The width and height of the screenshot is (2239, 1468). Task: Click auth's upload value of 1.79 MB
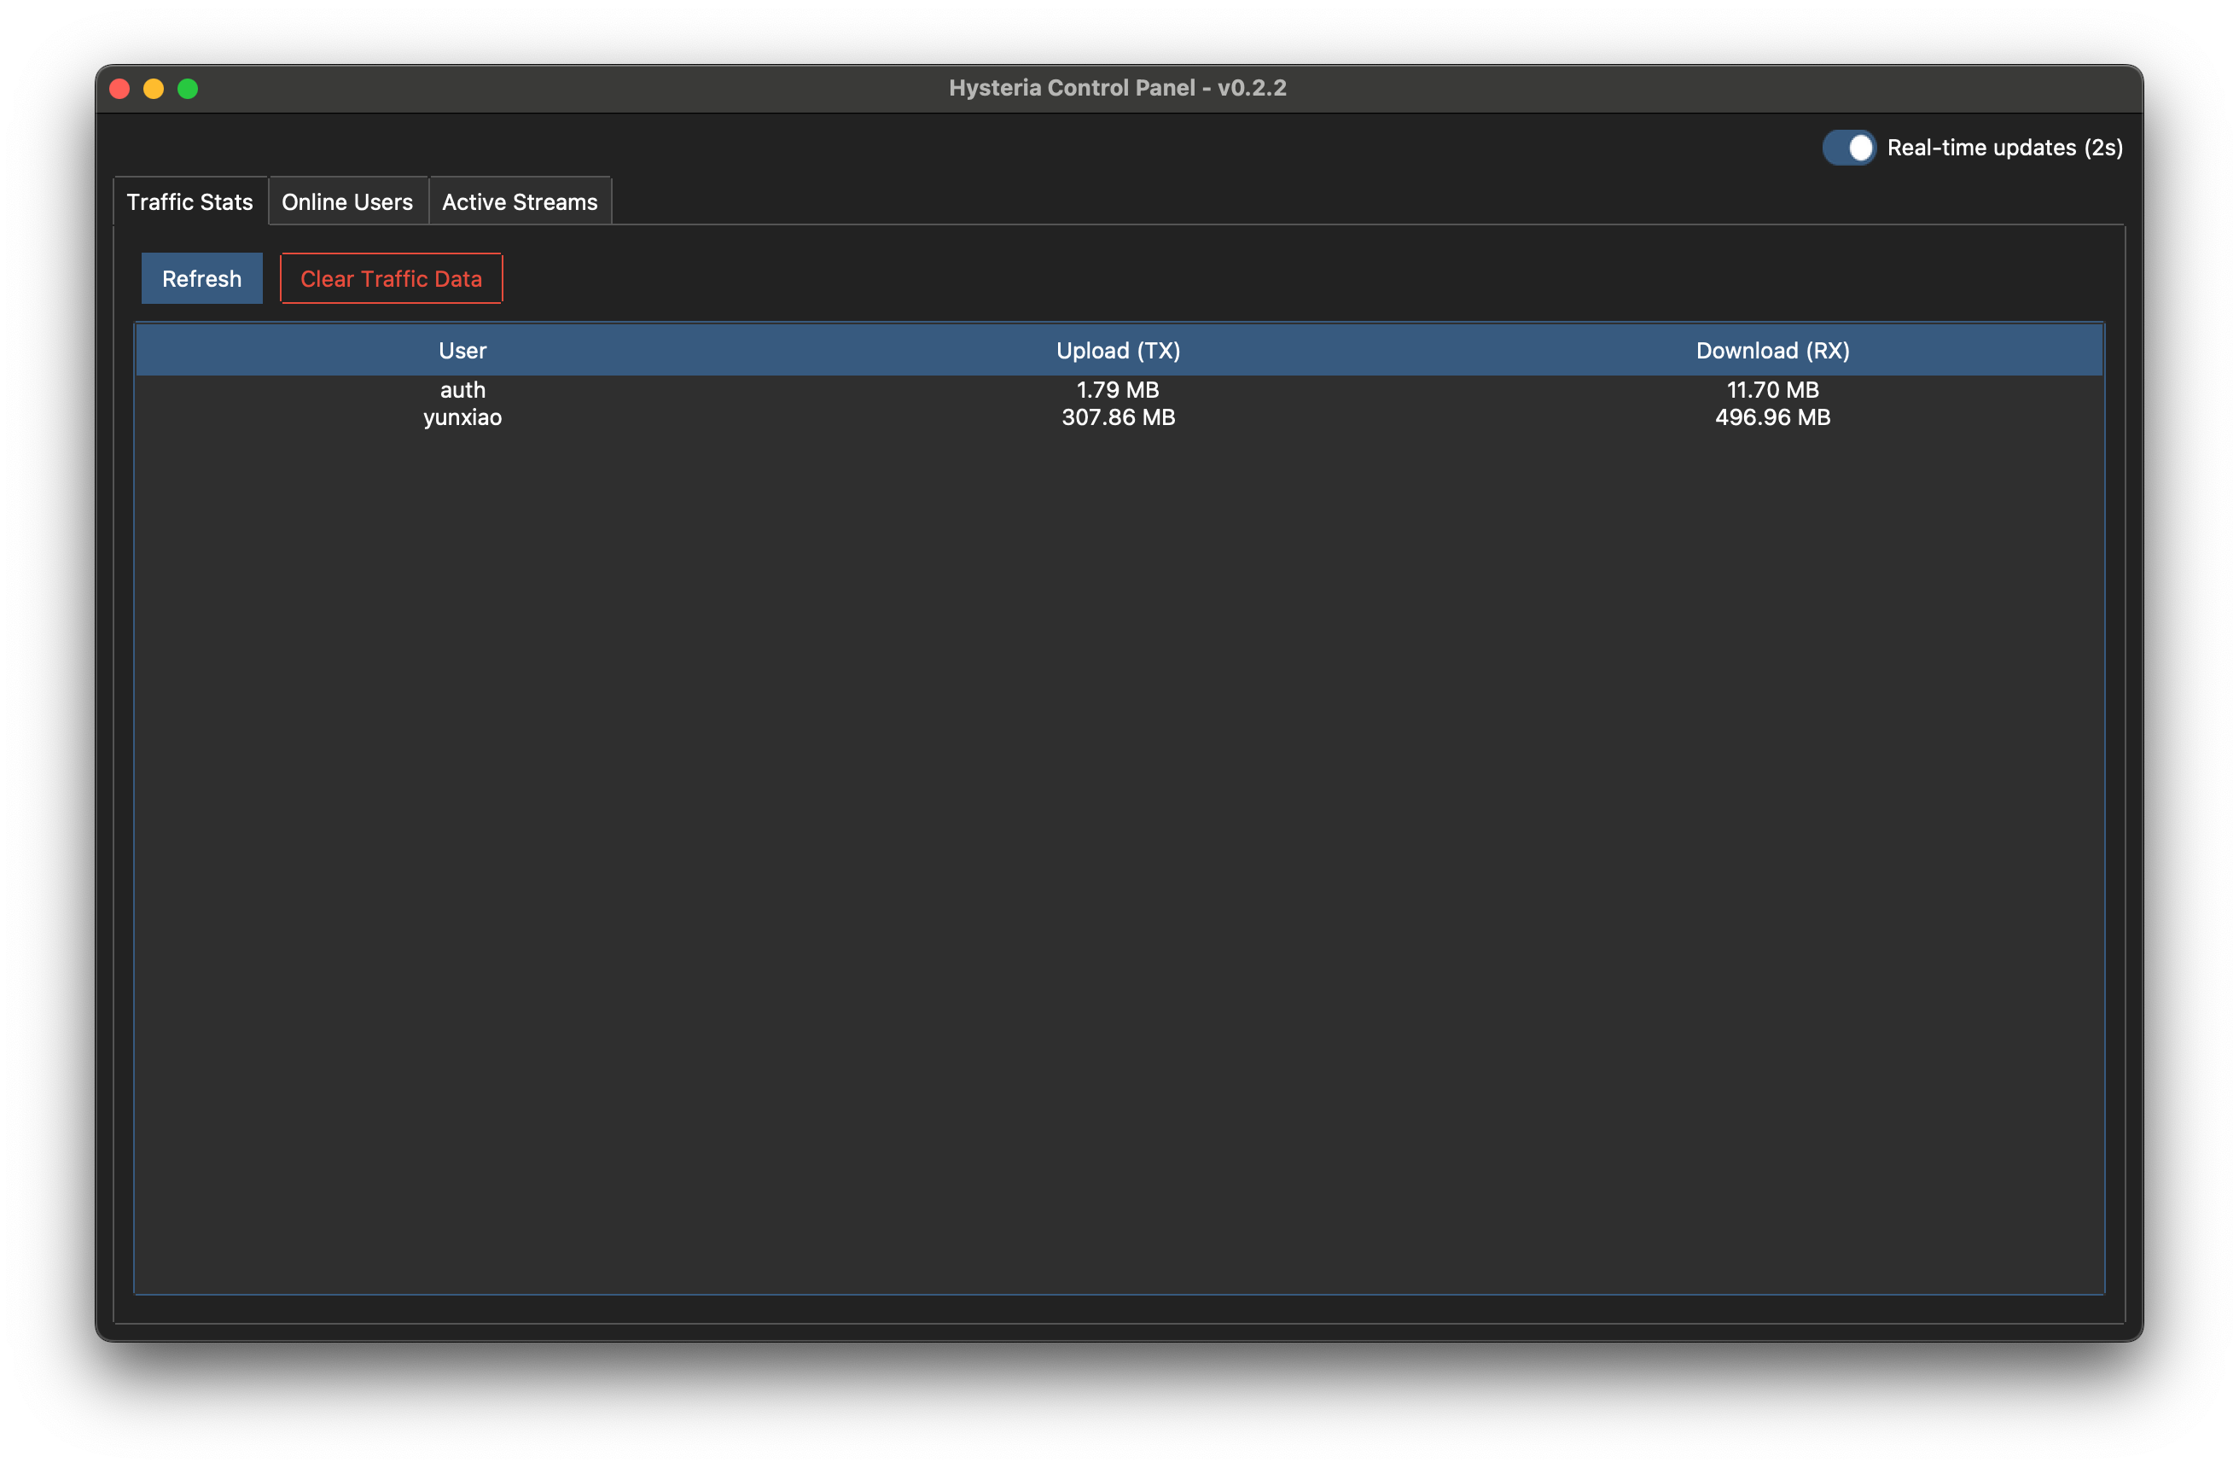click(1118, 388)
